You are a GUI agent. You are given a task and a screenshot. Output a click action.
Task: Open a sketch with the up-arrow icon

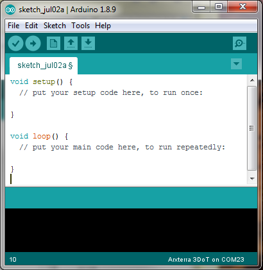pos(71,44)
